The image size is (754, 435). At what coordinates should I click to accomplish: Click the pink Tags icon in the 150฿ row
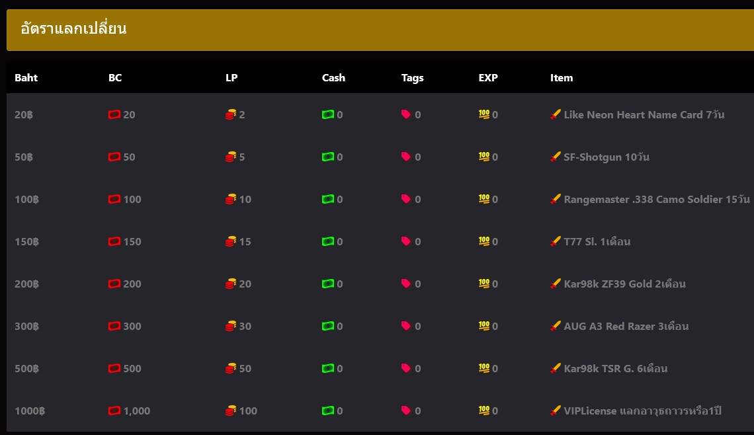406,241
